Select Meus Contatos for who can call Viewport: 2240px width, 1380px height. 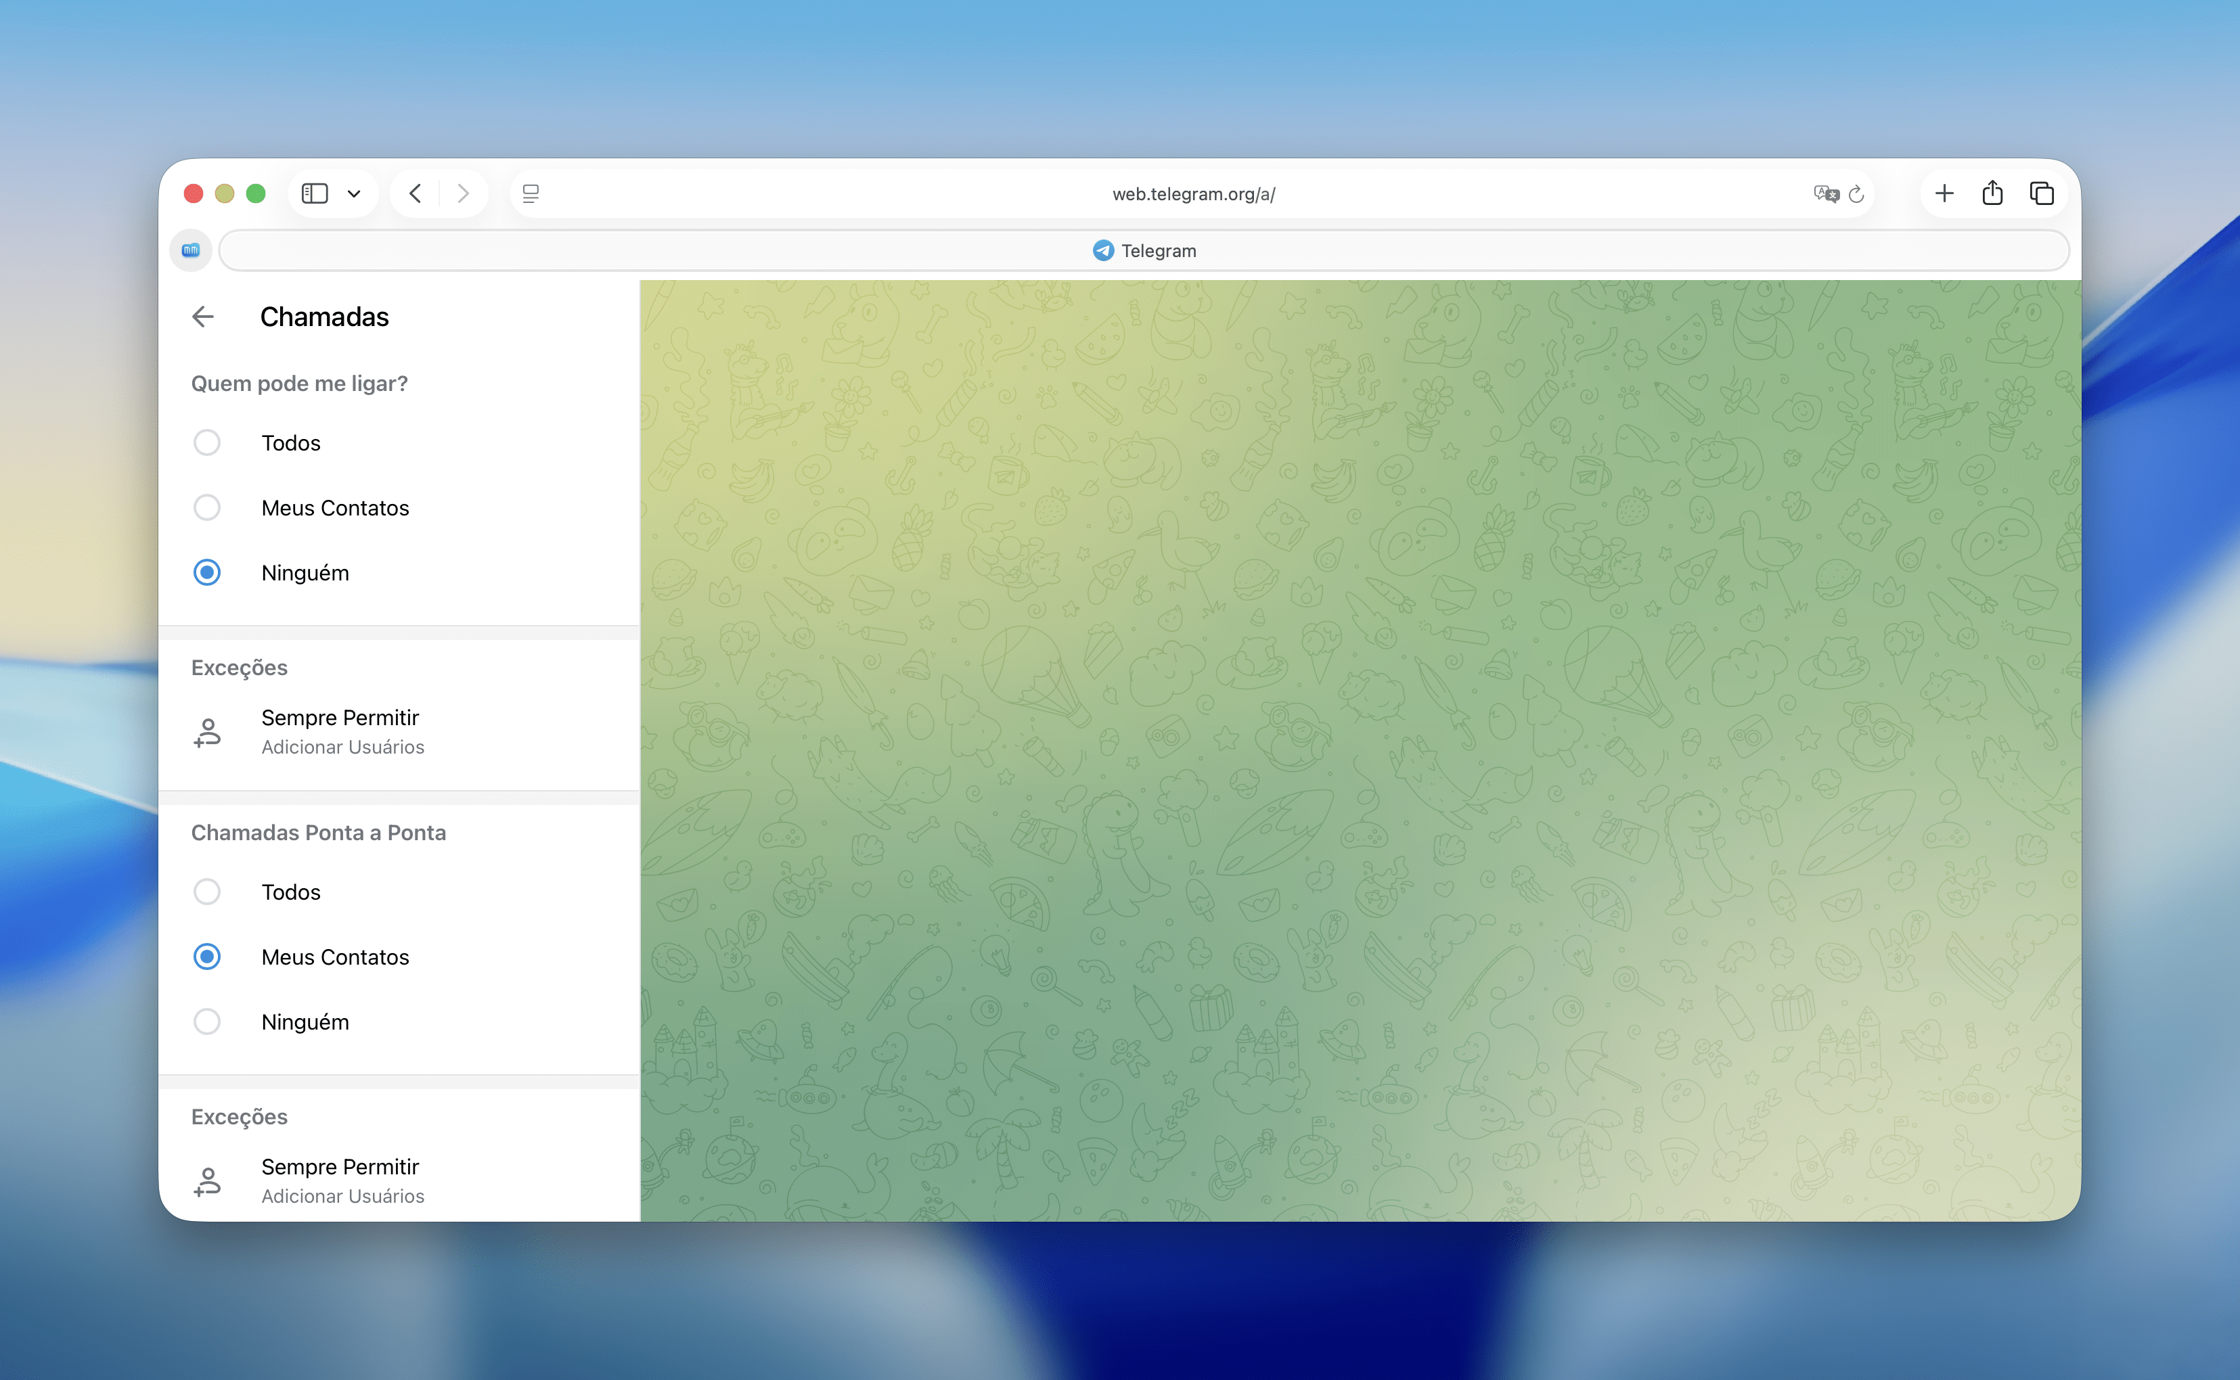pyautogui.click(x=207, y=507)
